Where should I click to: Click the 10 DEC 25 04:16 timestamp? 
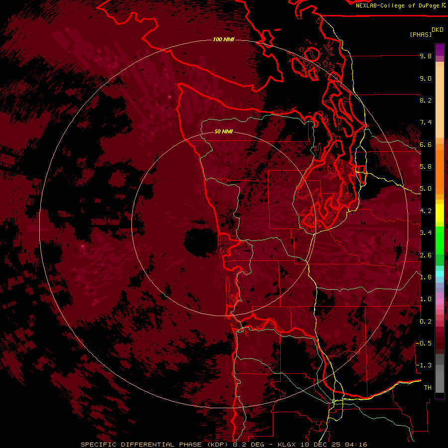[x=334, y=445]
